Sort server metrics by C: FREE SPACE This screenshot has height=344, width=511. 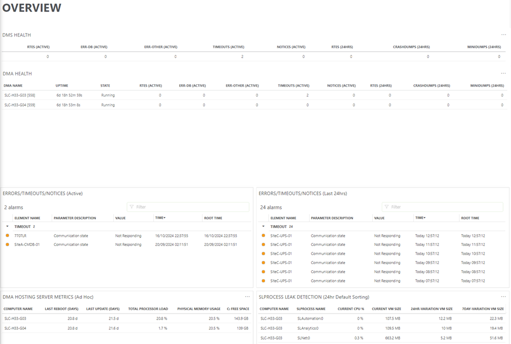click(238, 309)
